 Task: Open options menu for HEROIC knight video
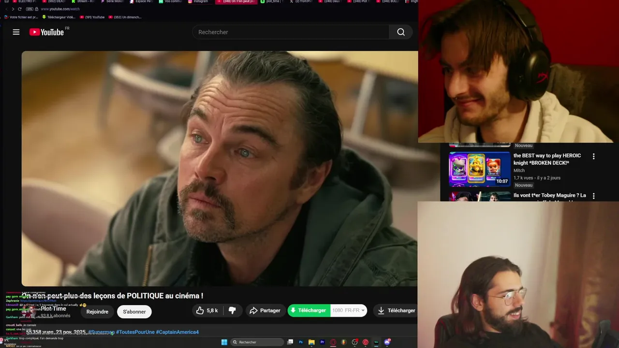(x=593, y=156)
